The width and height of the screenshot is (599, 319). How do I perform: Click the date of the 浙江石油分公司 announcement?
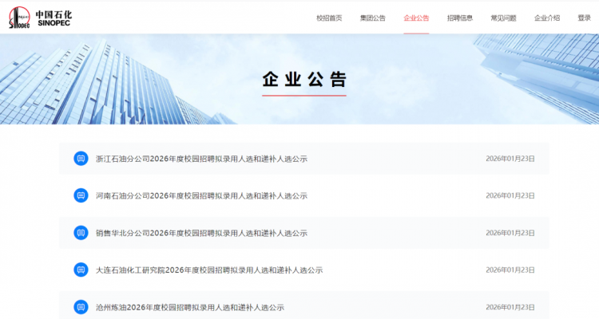pyautogui.click(x=510, y=159)
